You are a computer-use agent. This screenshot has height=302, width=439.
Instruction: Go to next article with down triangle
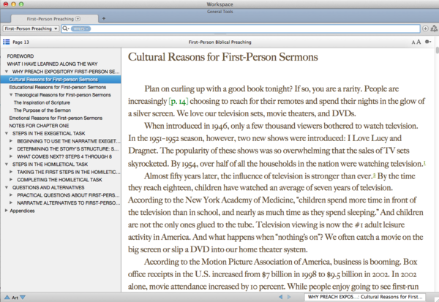click(x=23, y=298)
